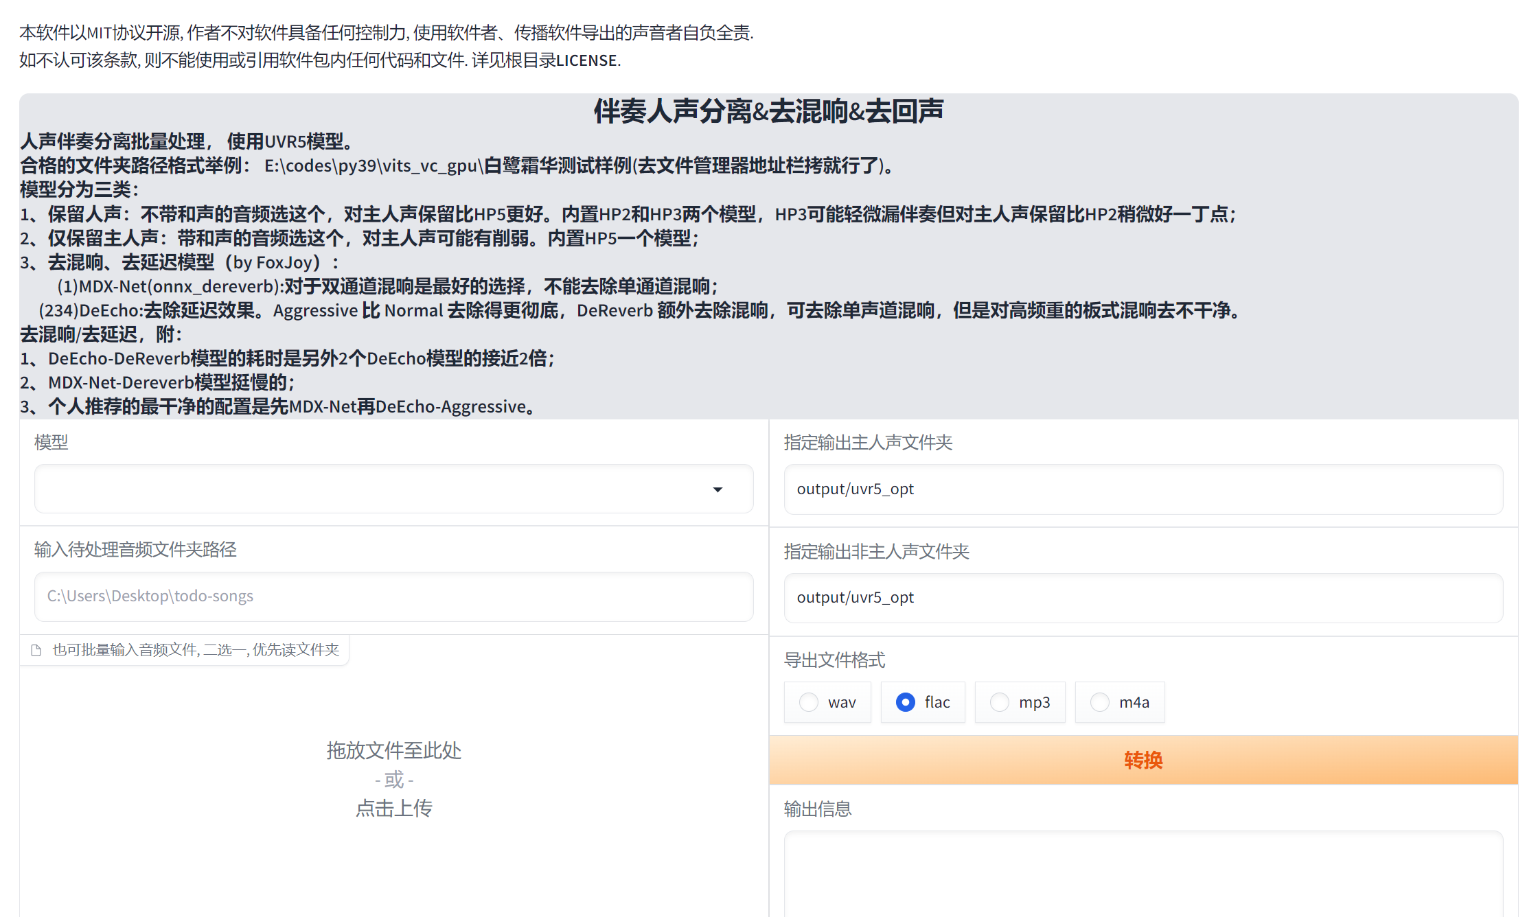Click the DeEcho-DeReverb模型的耗时 note line
Viewport: 1538px width, 917px height.
coord(287,358)
